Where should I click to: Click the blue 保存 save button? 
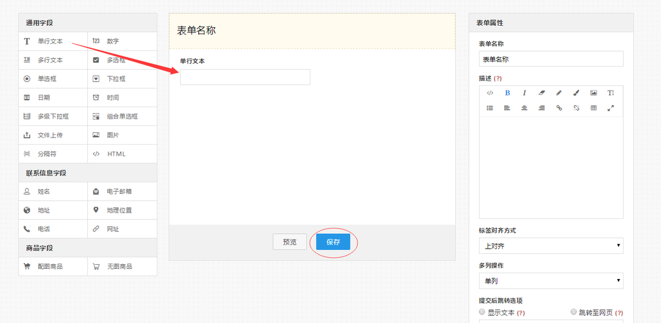click(x=333, y=242)
